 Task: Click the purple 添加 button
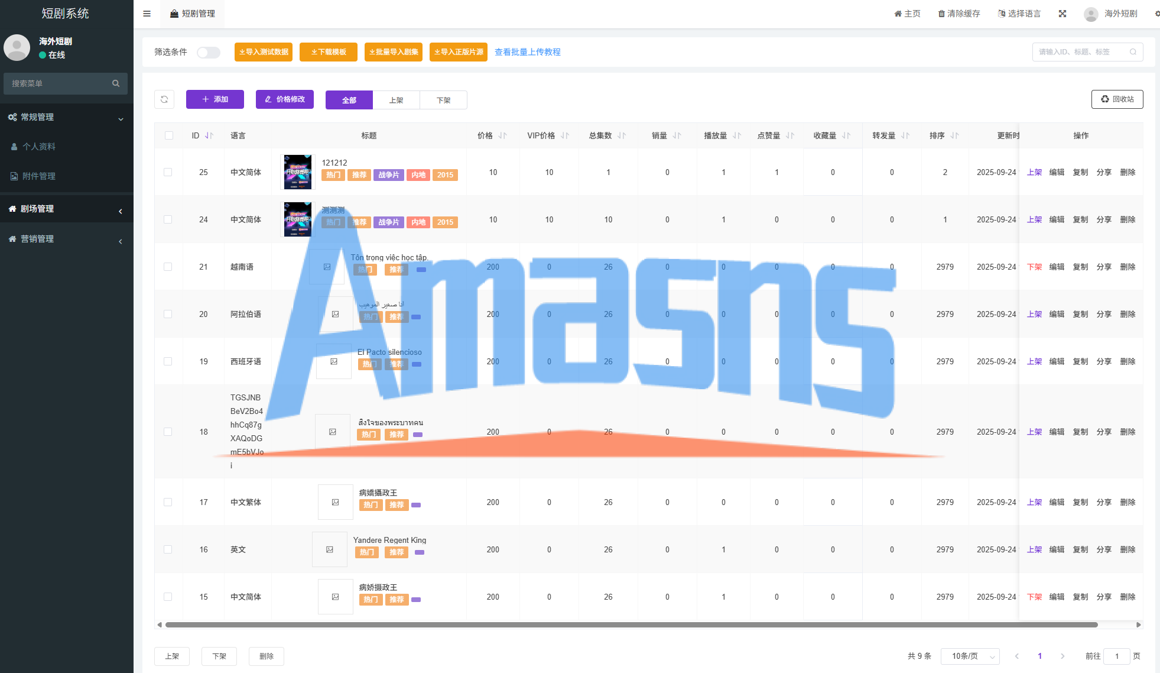[x=215, y=99]
